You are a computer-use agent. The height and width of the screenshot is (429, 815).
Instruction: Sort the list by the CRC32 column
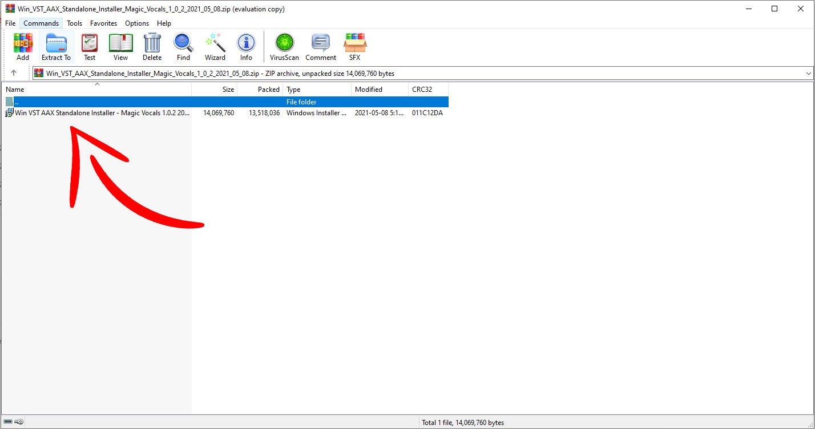point(429,90)
